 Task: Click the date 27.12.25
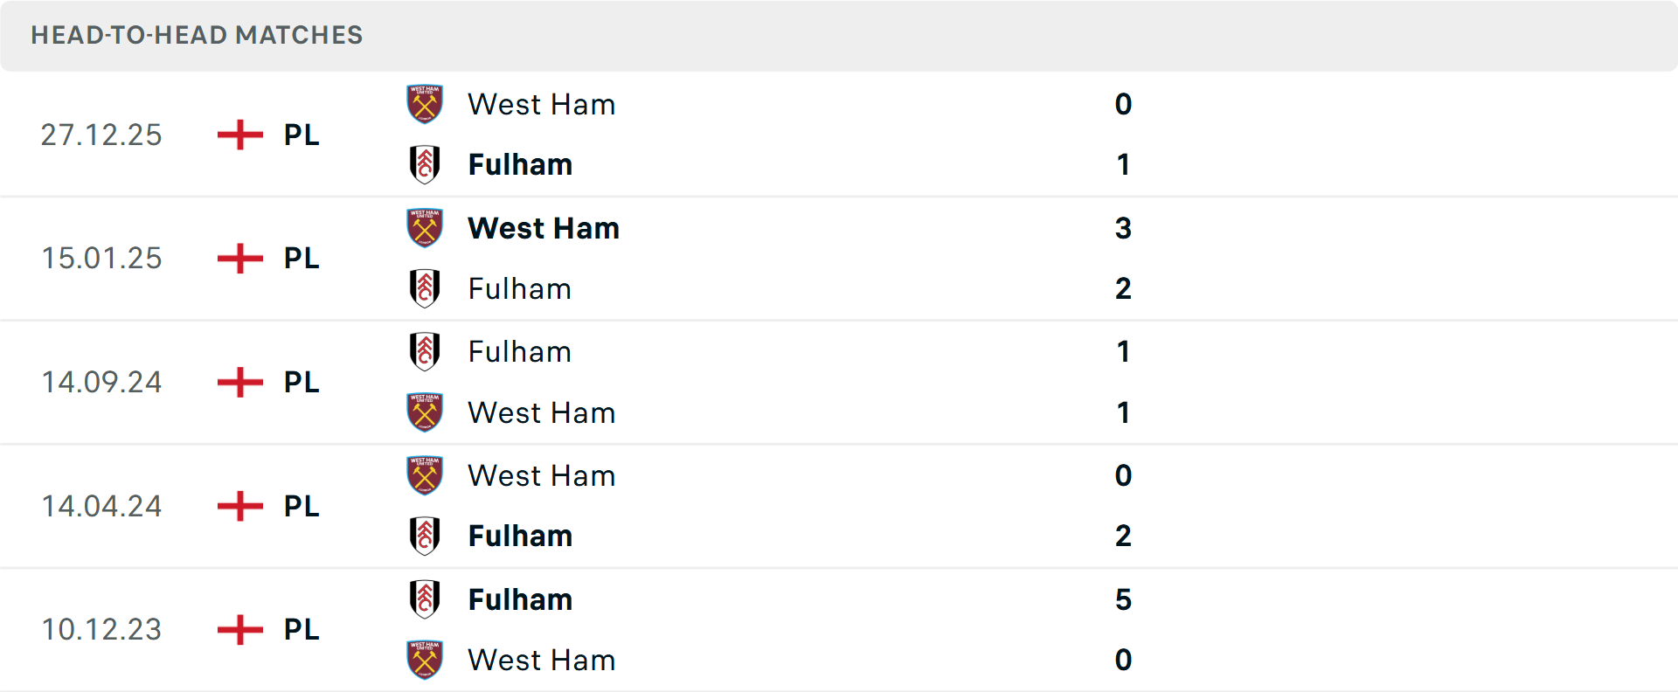tap(101, 135)
